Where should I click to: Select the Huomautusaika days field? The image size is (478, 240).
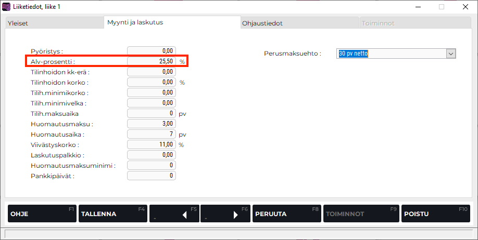152,134
